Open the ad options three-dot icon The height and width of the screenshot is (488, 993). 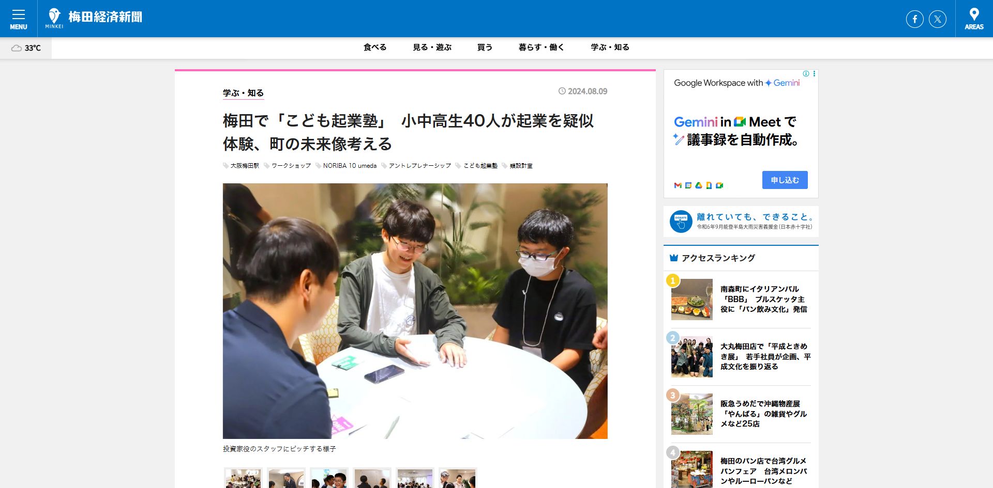click(x=814, y=74)
